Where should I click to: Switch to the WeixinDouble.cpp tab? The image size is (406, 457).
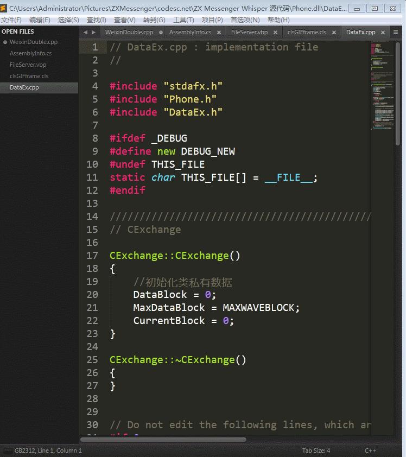click(129, 33)
